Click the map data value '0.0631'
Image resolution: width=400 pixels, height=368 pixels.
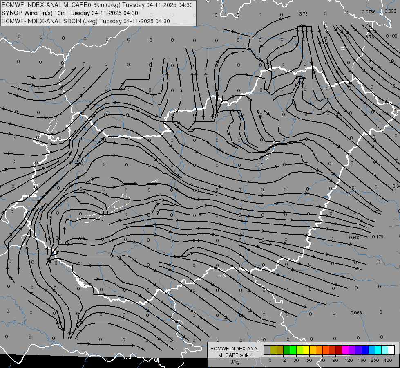pyautogui.click(x=357, y=313)
